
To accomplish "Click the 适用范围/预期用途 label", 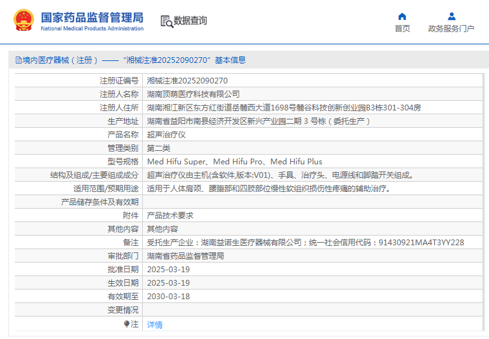I will point(106,189).
